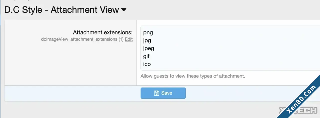The image size is (320, 118).
Task: Click the Edit link under Attachment extensions
Action: 129,39
